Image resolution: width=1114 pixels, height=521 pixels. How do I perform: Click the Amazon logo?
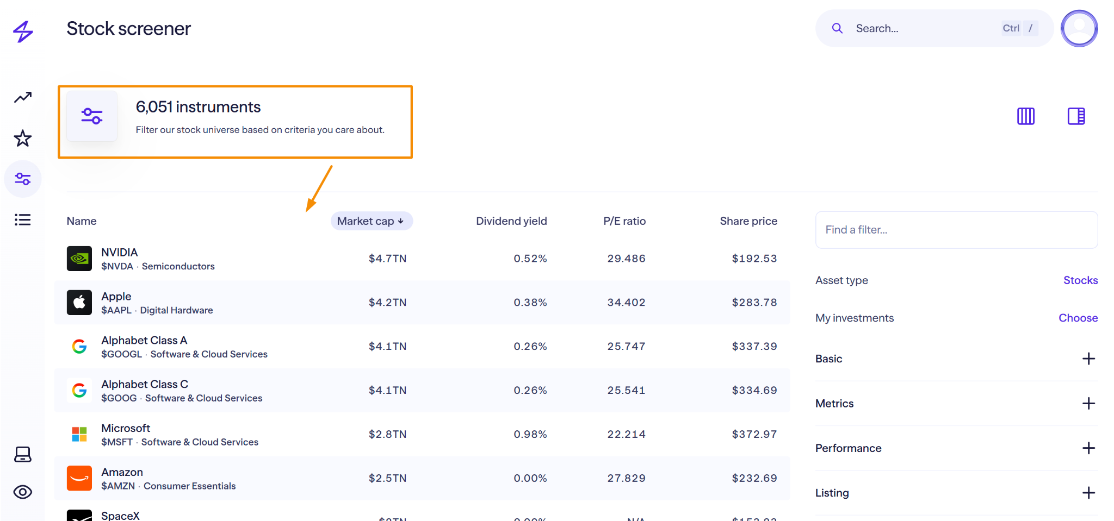(x=79, y=479)
